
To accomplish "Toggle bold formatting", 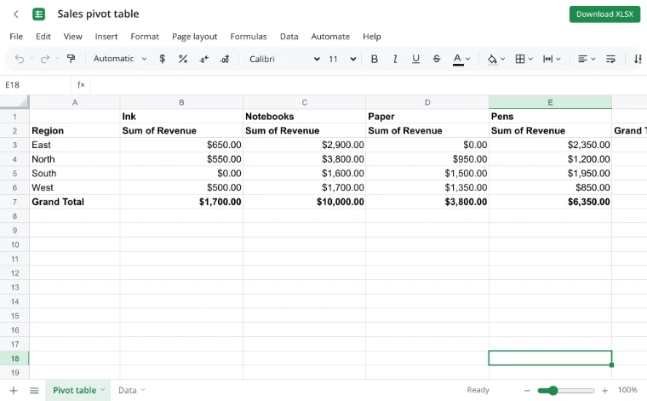I will tap(375, 59).
